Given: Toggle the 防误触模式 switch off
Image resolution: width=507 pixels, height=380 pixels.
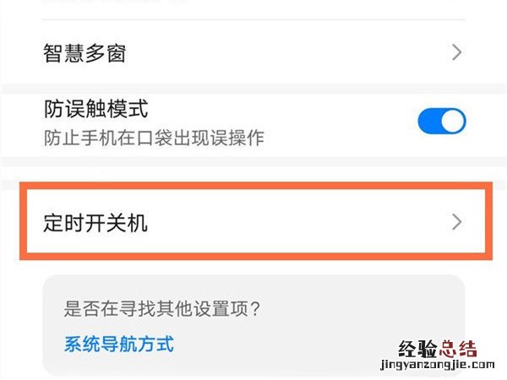Looking at the screenshot, I should 442,122.
